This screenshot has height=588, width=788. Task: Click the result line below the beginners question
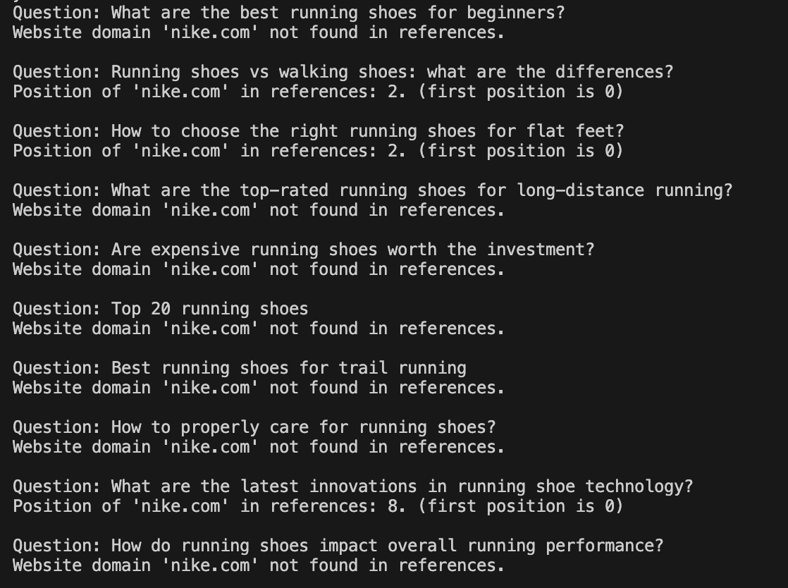coord(259,32)
